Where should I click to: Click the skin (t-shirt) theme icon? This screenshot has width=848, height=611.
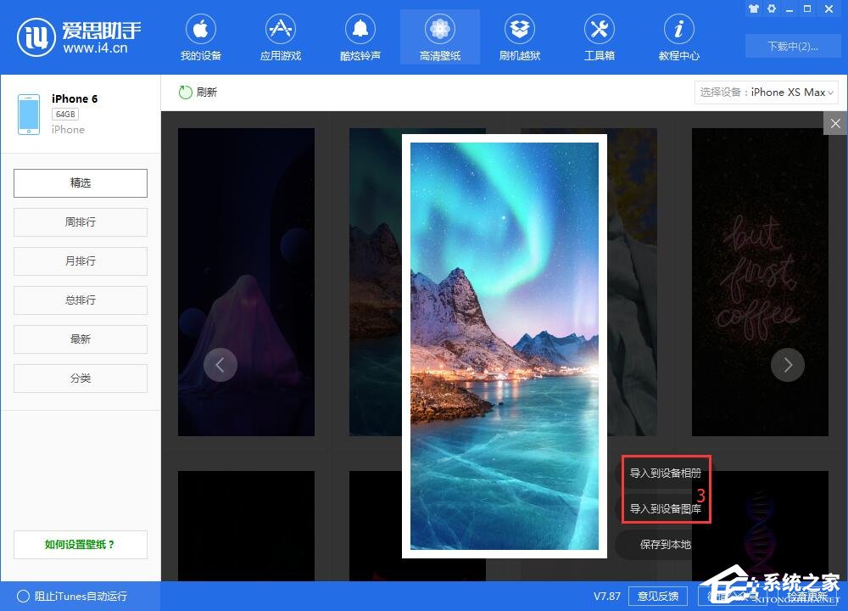[x=753, y=8]
